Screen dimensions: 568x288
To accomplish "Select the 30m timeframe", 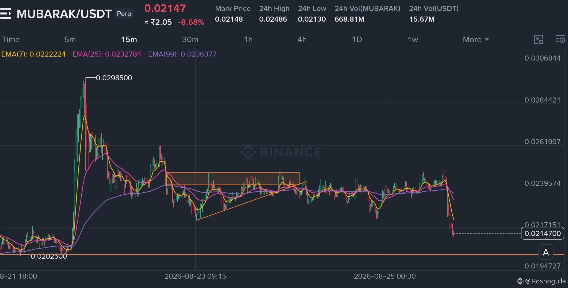I will click(x=190, y=40).
